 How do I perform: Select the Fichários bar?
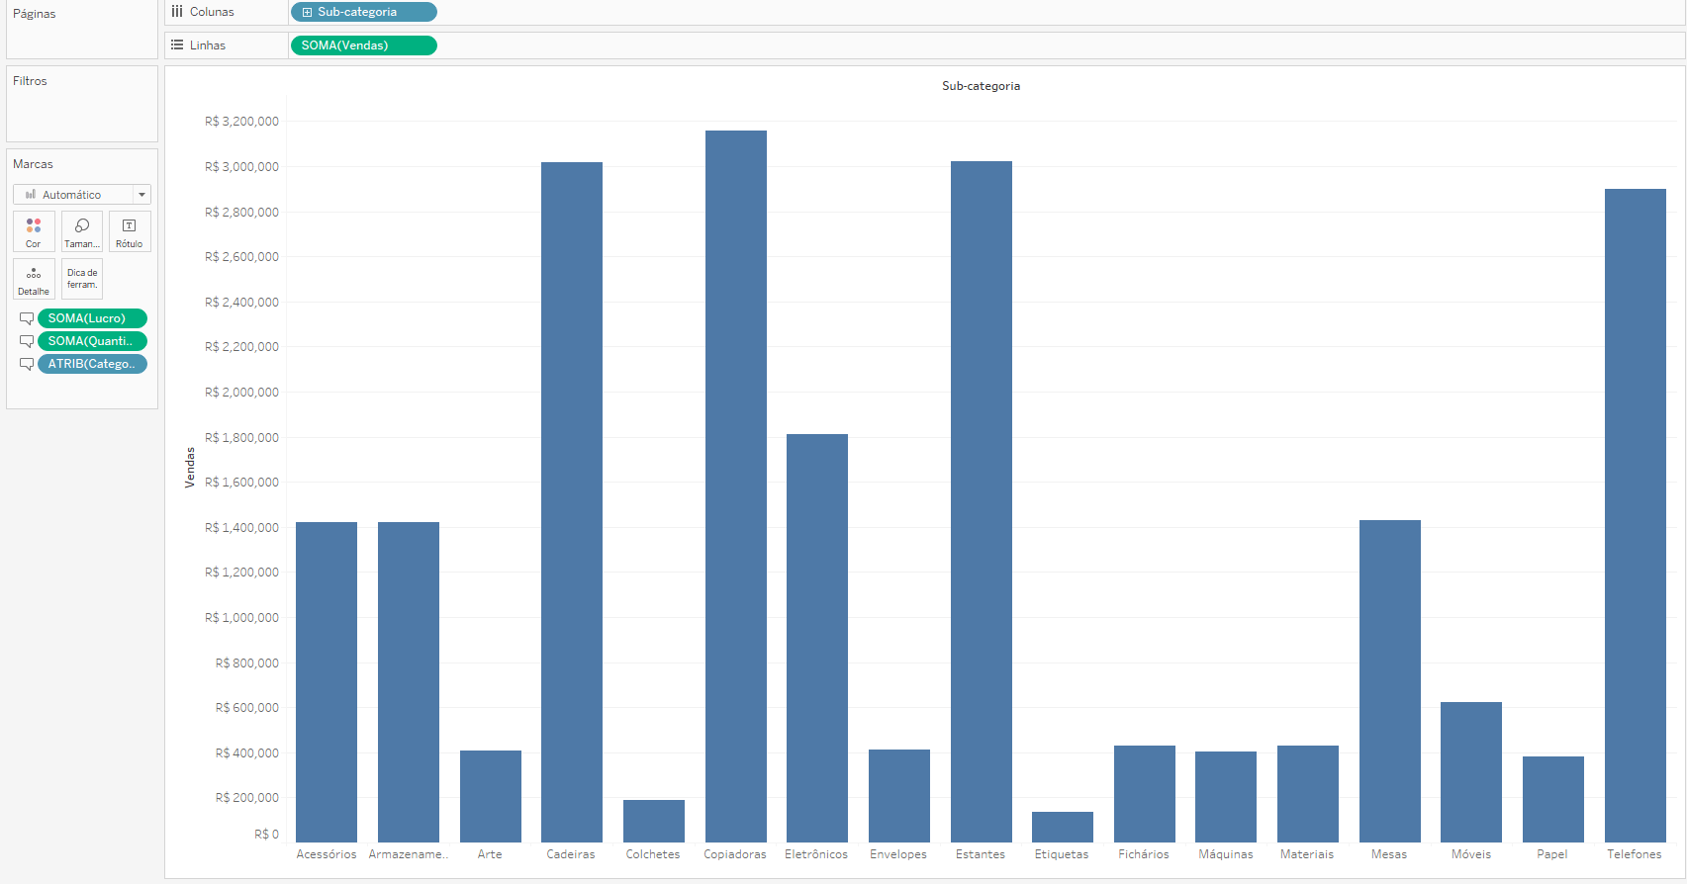(x=1145, y=794)
